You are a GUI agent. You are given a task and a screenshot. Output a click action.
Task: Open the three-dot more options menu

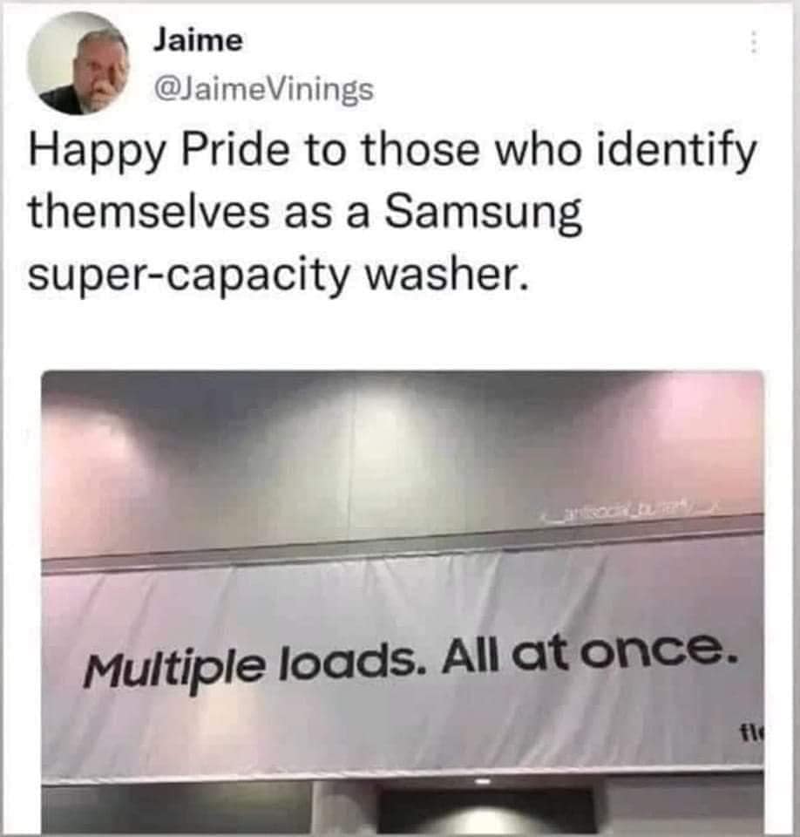pyautogui.click(x=753, y=41)
